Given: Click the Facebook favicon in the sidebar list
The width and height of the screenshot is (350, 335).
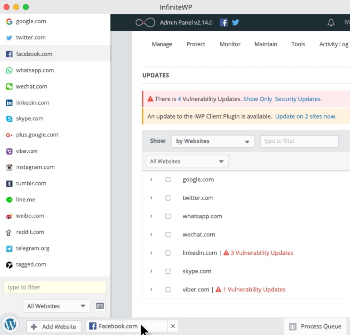Looking at the screenshot, I should tap(9, 54).
